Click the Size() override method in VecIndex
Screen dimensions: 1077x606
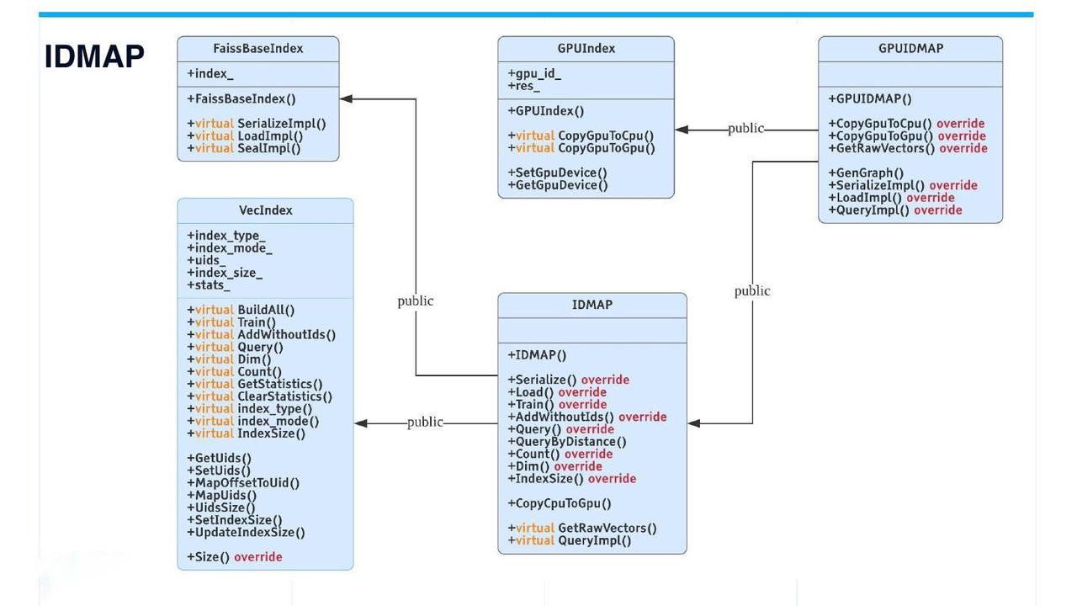click(234, 557)
